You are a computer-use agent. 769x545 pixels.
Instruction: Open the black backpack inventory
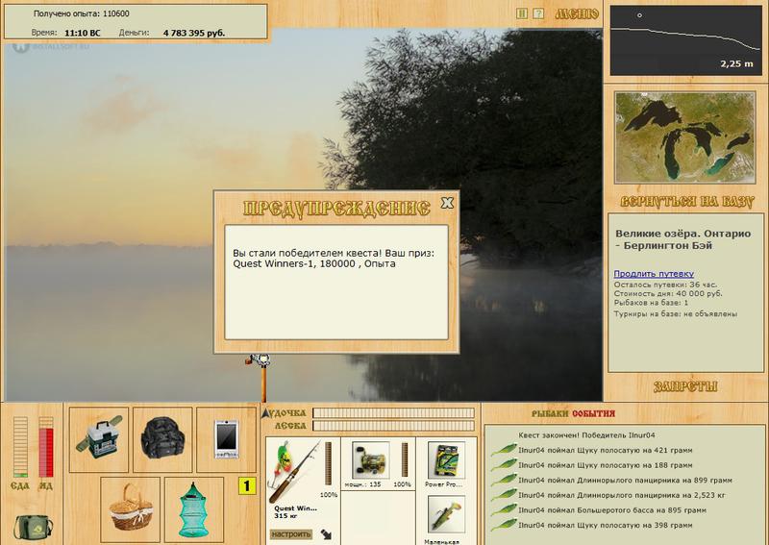(161, 438)
